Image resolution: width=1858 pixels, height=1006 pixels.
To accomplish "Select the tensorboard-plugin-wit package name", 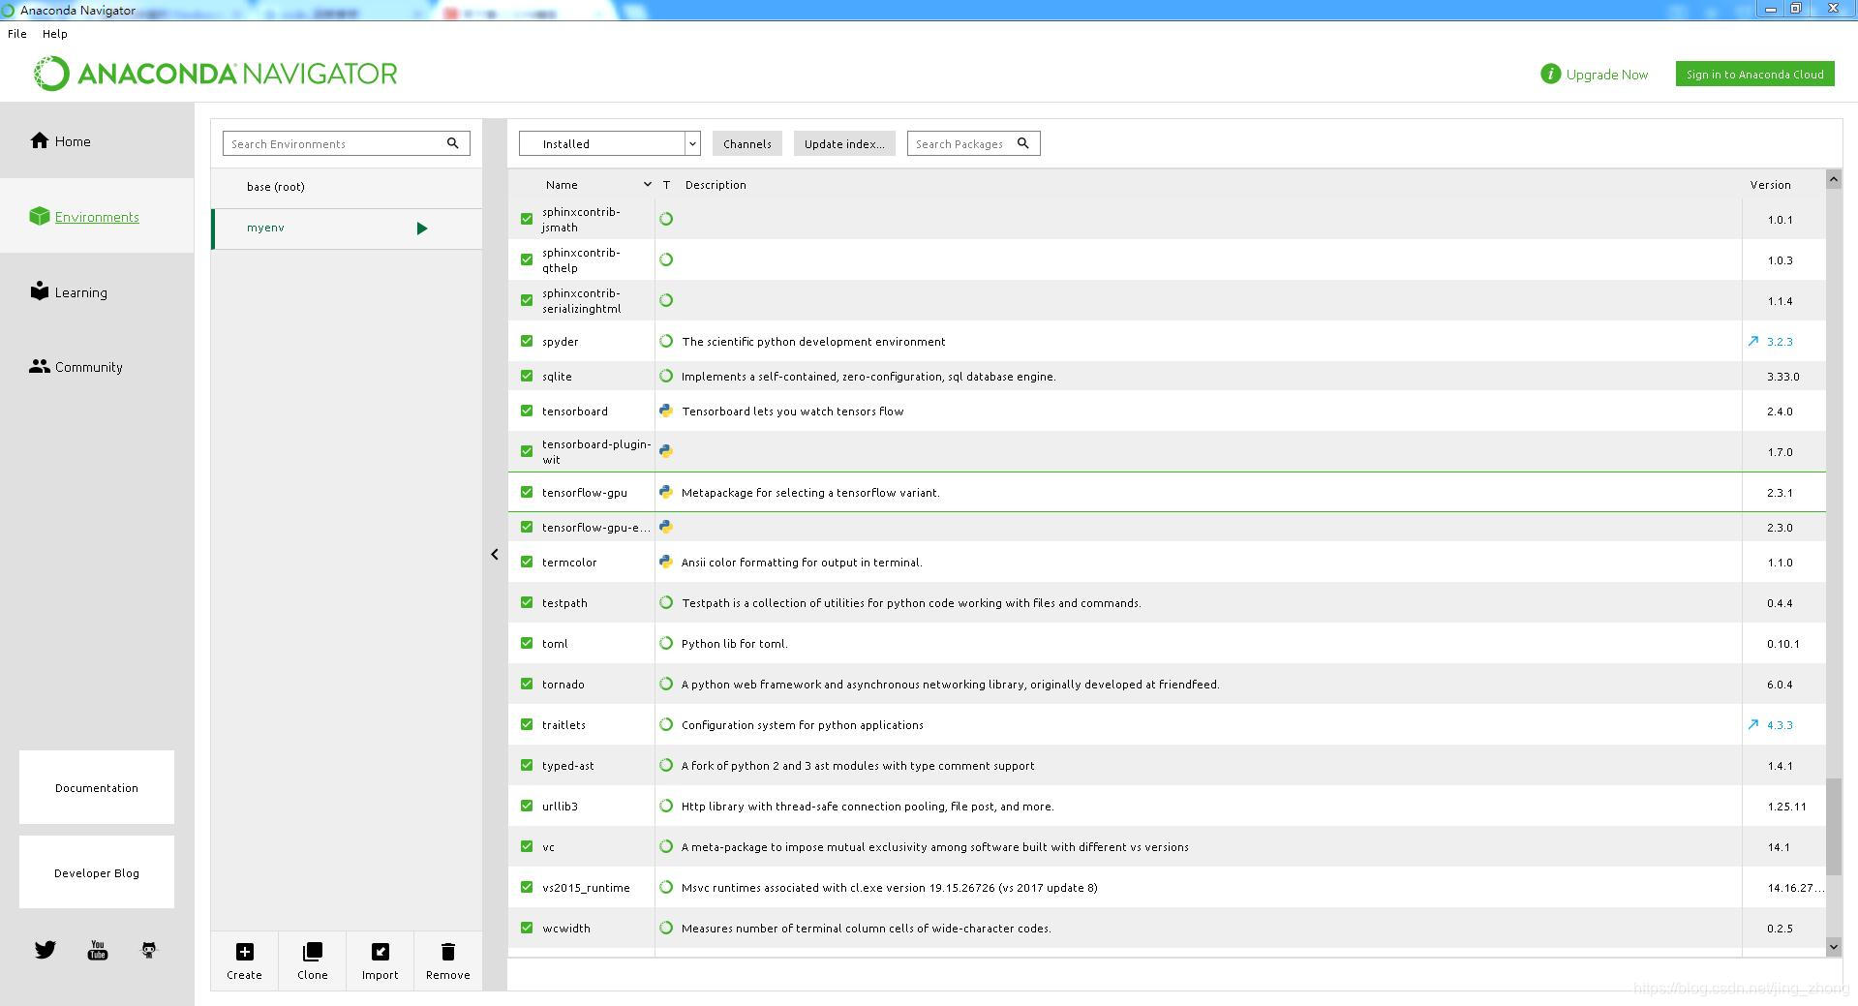I will click(596, 452).
